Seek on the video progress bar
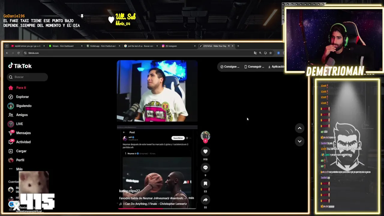 click(x=157, y=208)
